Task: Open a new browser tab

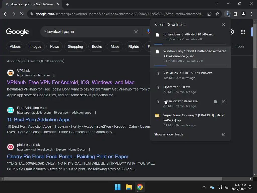Action: pos(68,4)
